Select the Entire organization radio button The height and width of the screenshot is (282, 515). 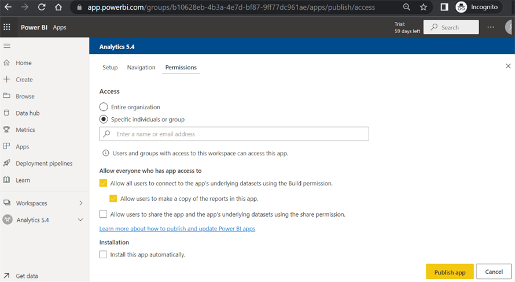click(104, 107)
